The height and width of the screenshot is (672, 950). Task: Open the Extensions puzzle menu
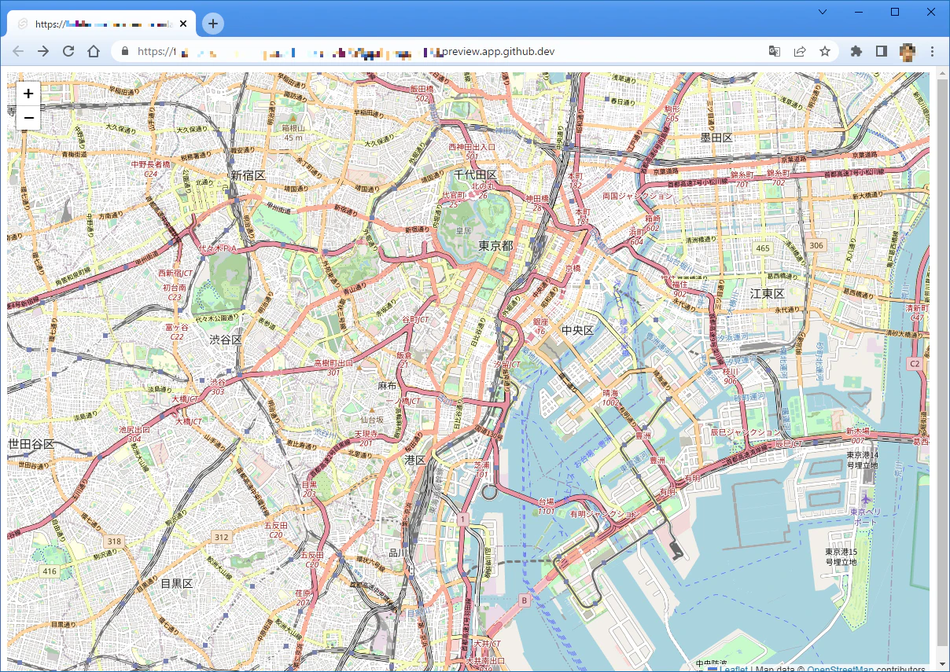pyautogui.click(x=856, y=51)
